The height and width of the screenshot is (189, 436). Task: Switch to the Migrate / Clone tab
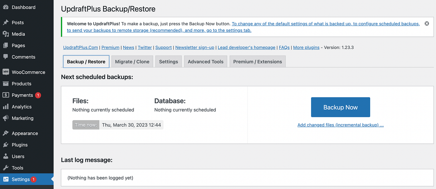click(132, 61)
